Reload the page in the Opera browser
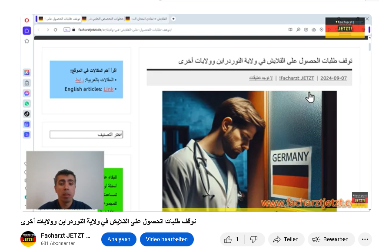 click(x=56, y=30)
